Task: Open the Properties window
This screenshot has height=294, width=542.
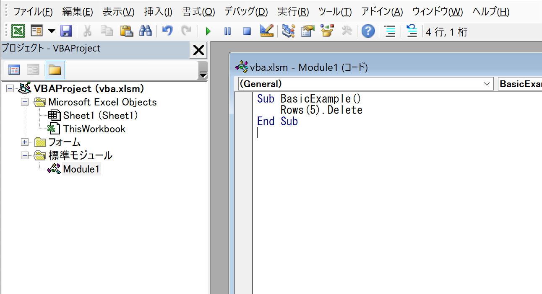Action: [x=307, y=31]
